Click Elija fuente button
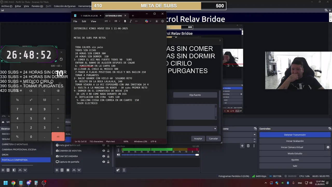This screenshot has height=187, width=332. tap(195, 95)
